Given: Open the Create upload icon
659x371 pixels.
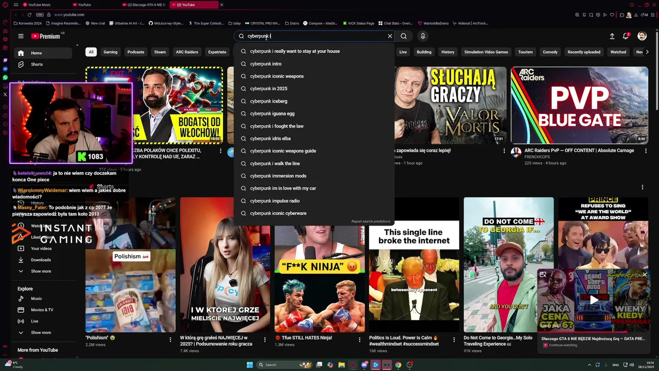Looking at the screenshot, I should pos(612,36).
